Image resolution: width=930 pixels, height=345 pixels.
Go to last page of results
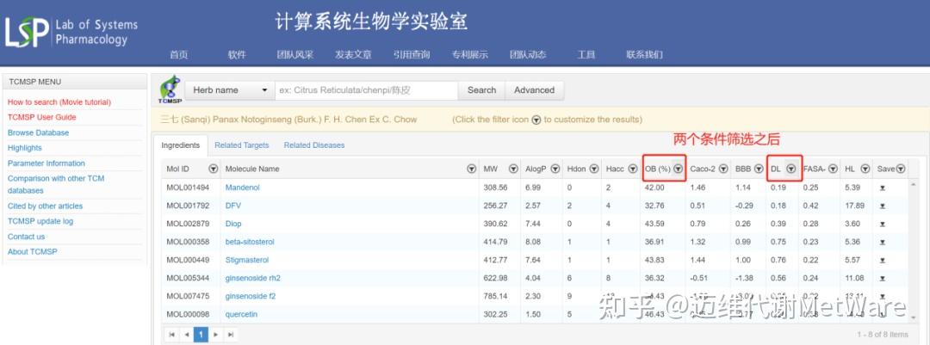click(231, 335)
